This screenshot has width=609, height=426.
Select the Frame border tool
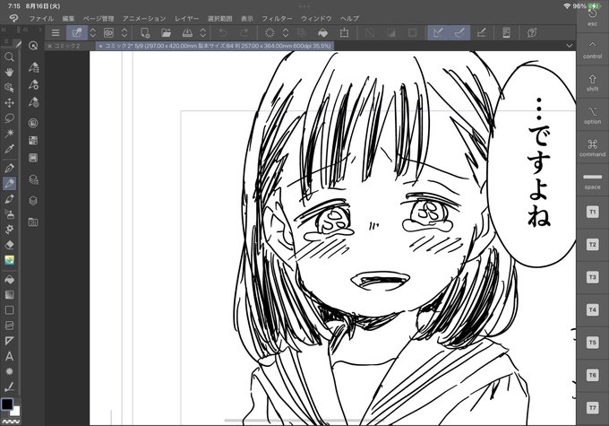tap(9, 326)
